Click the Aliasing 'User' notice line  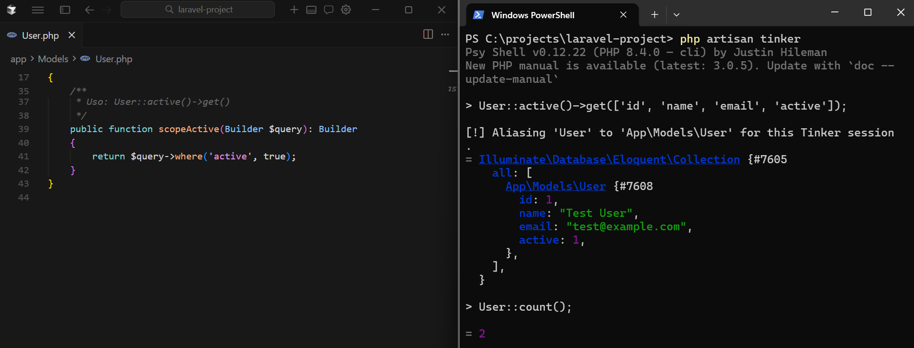click(x=680, y=133)
